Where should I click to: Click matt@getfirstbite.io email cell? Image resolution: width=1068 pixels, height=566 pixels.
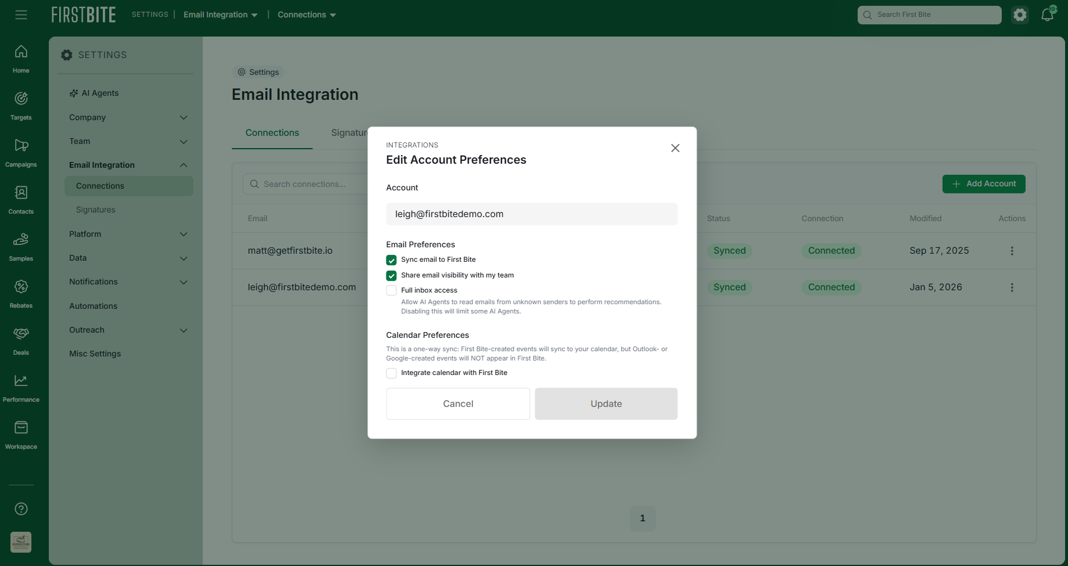click(x=290, y=251)
